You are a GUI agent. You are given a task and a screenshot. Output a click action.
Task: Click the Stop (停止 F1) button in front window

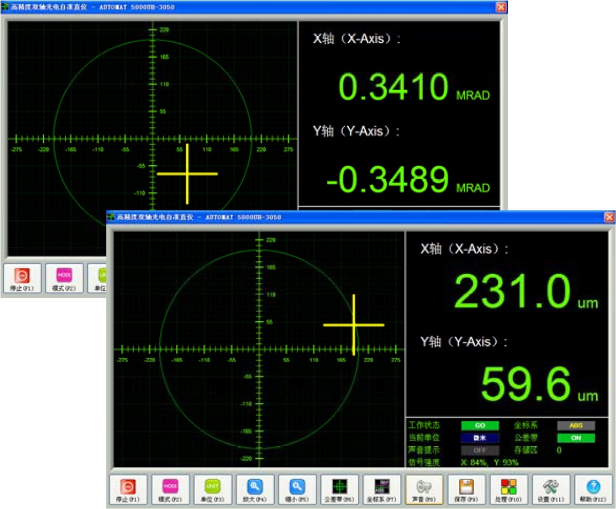(x=128, y=489)
